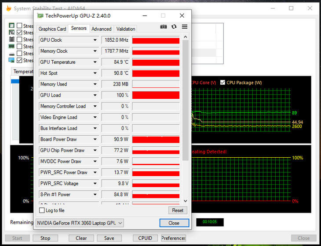Open the NVIDIA GeForce RTX 3060 GPU selector
The image size is (321, 246).
(x=79, y=223)
